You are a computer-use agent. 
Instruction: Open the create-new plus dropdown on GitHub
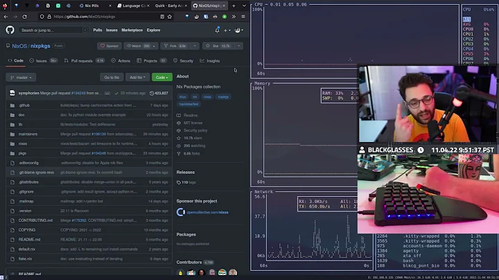tap(227, 30)
